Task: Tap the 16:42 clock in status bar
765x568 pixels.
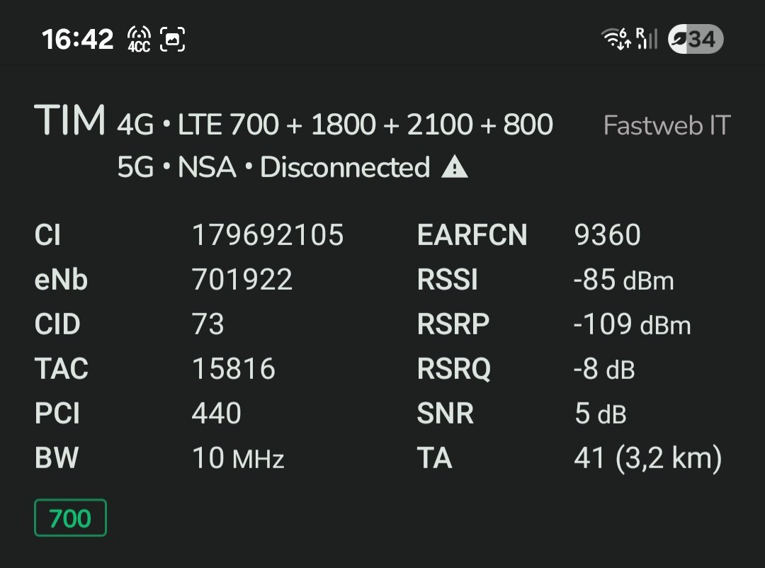Action: [78, 39]
